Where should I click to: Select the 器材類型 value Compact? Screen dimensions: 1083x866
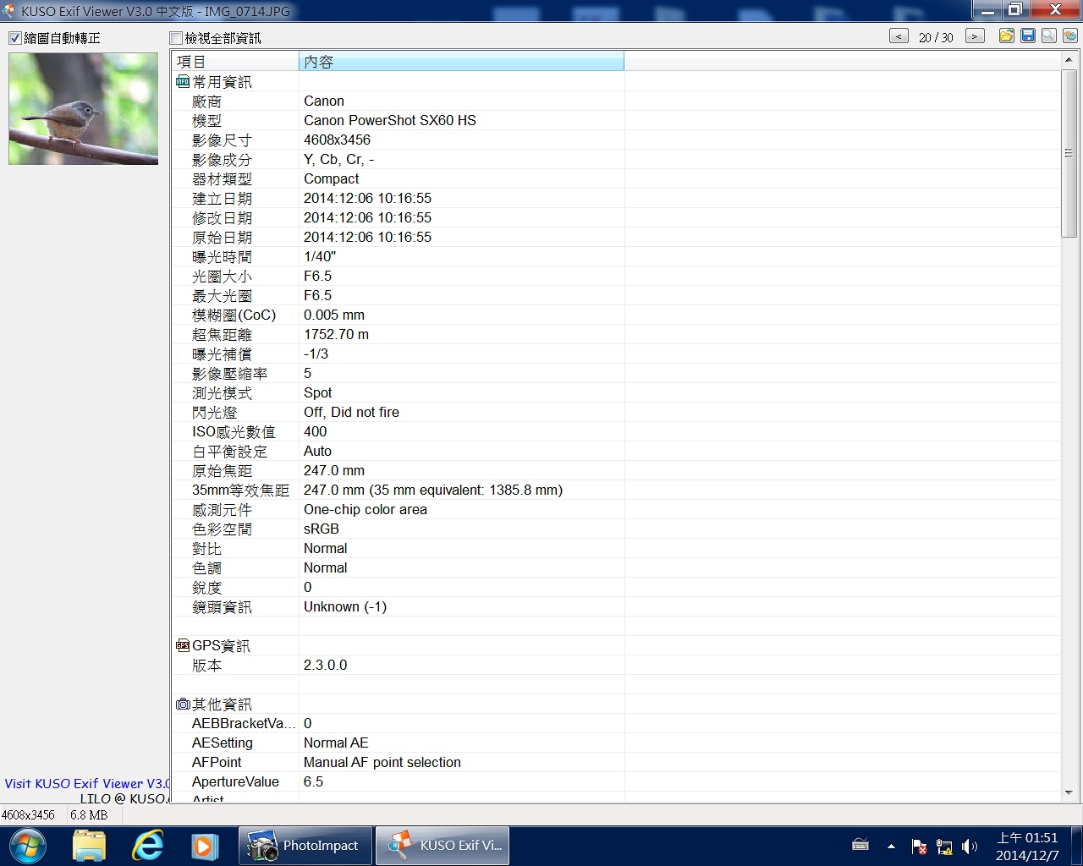pyautogui.click(x=331, y=178)
